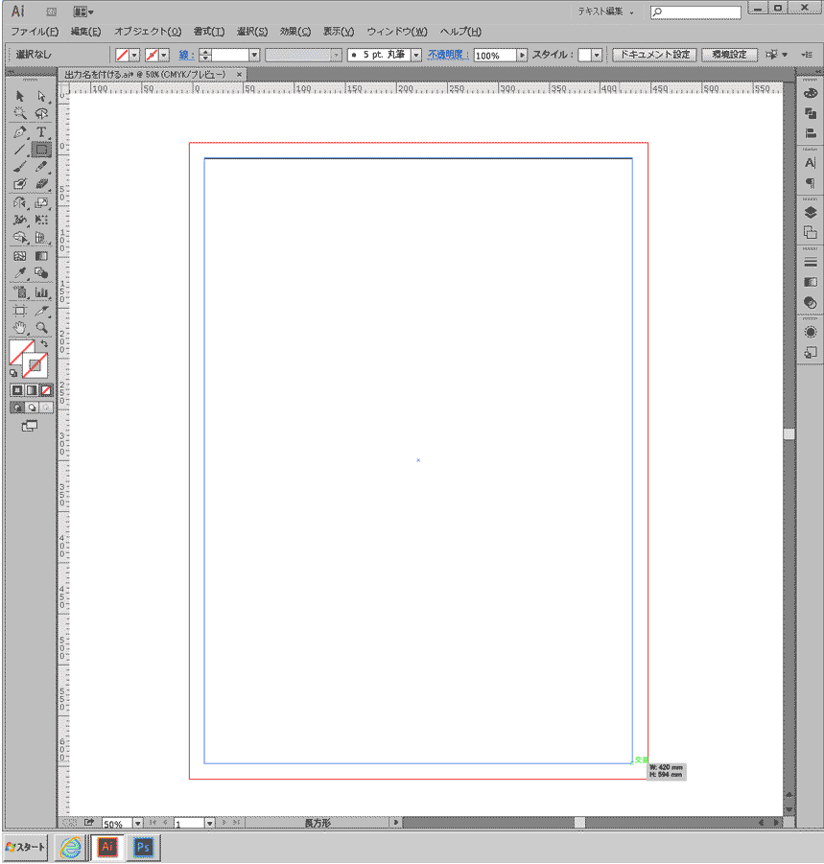Screen dimensions: 824x864
Task: Click the 環境設定 button
Action: point(728,55)
